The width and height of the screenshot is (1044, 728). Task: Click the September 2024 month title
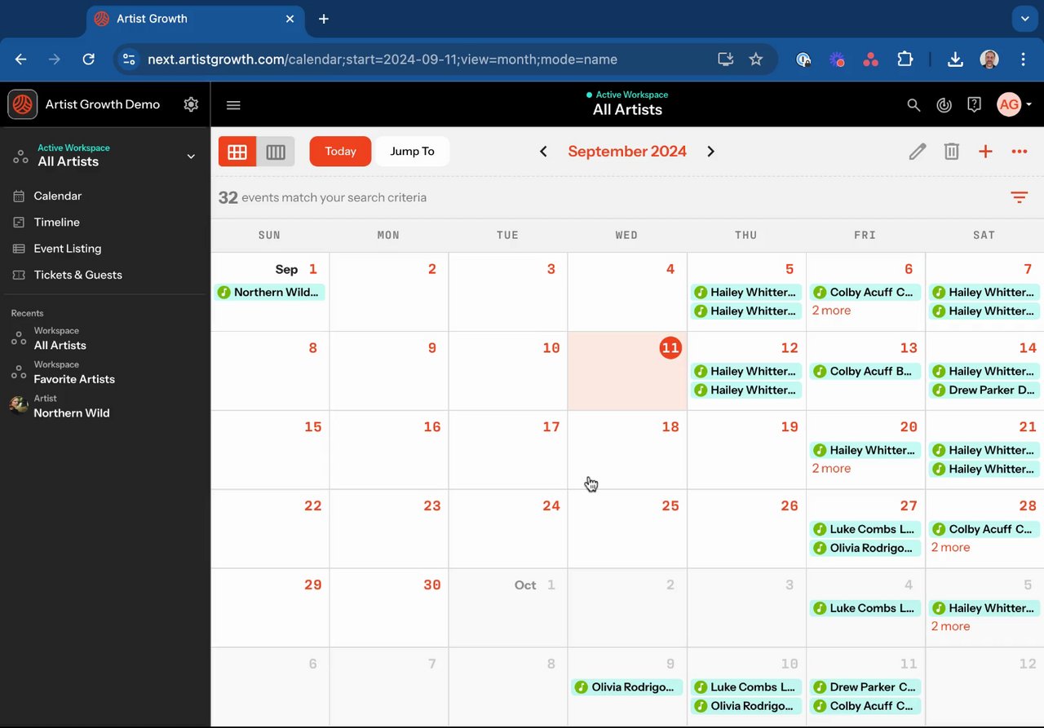tap(627, 152)
